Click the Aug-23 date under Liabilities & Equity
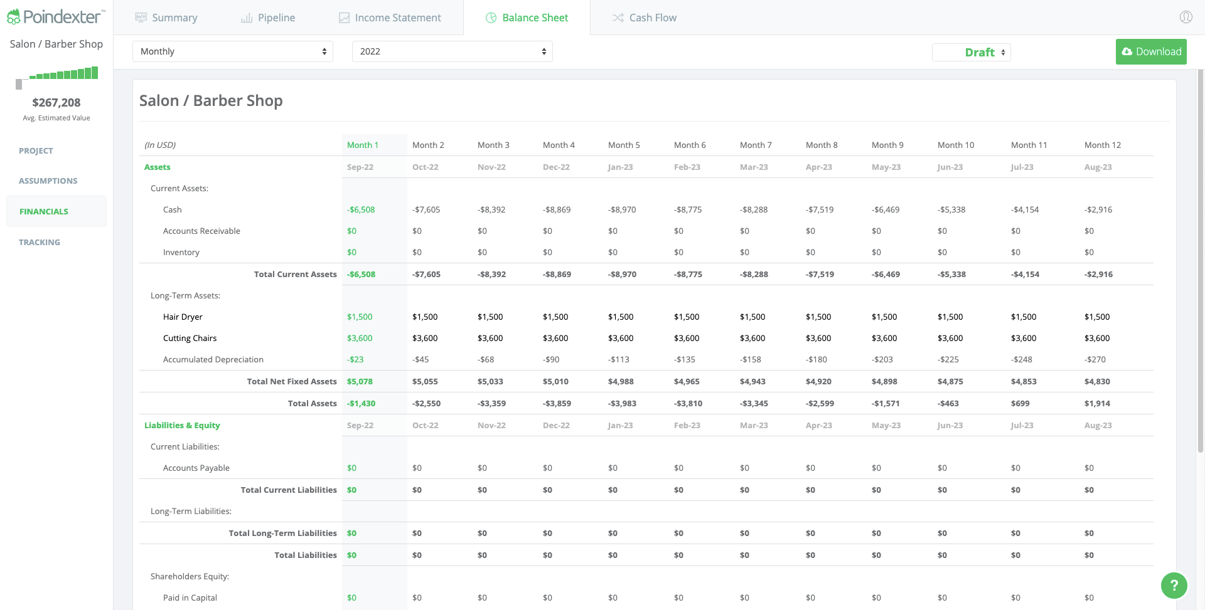This screenshot has height=610, width=1205. (1098, 425)
